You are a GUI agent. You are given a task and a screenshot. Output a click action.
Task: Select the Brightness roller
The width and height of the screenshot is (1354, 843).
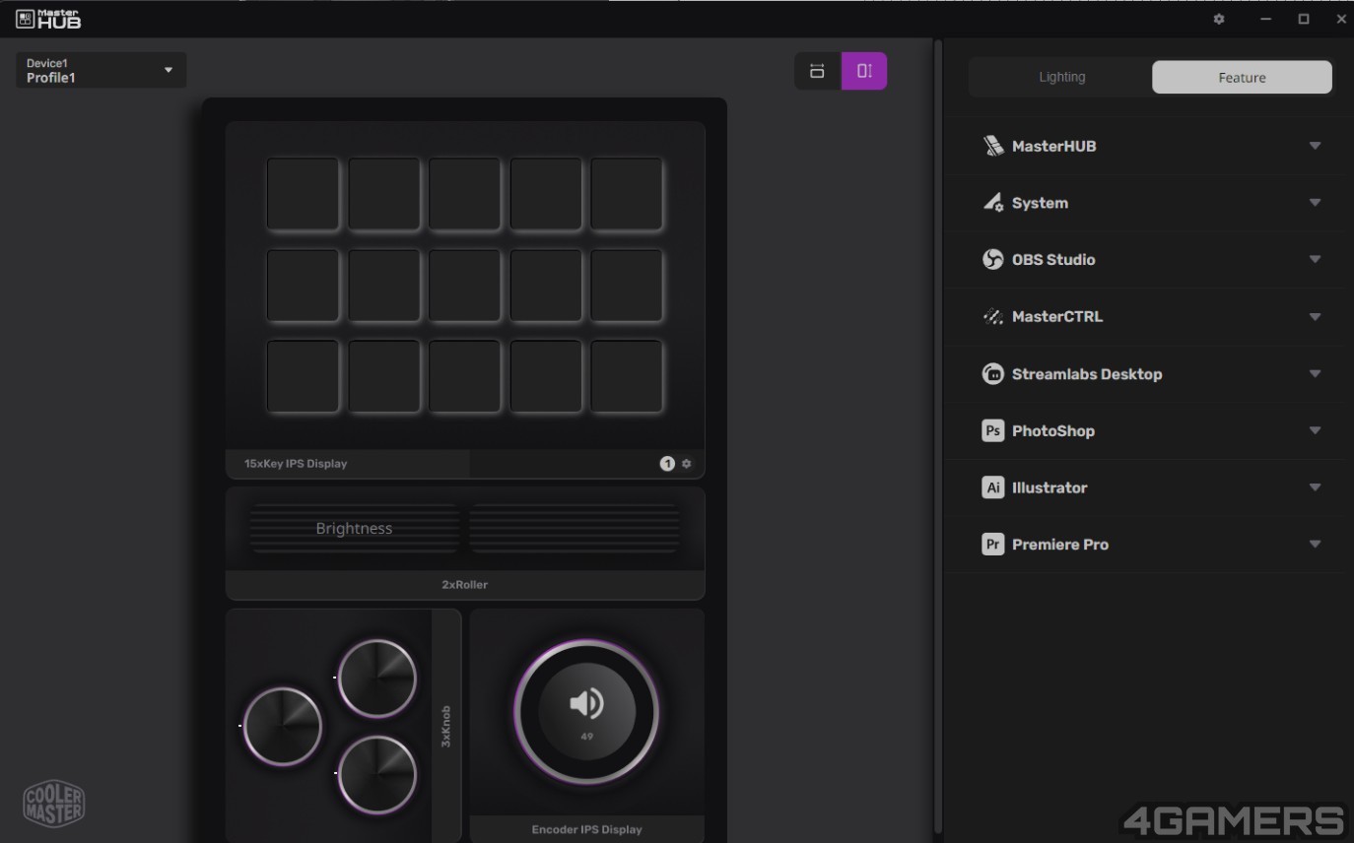coord(354,528)
